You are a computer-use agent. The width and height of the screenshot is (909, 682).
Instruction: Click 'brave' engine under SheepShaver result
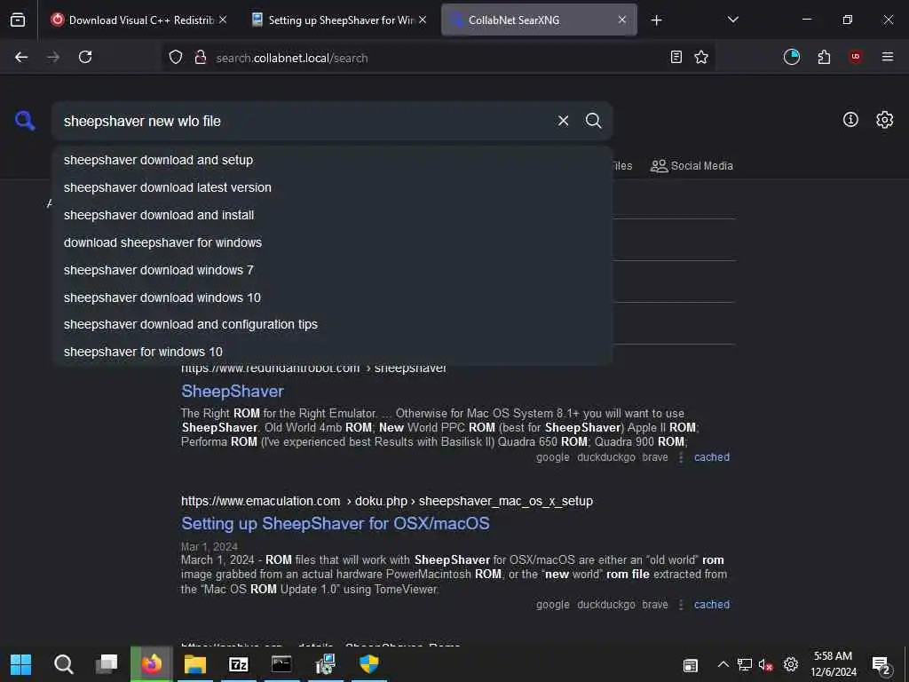coord(655,457)
